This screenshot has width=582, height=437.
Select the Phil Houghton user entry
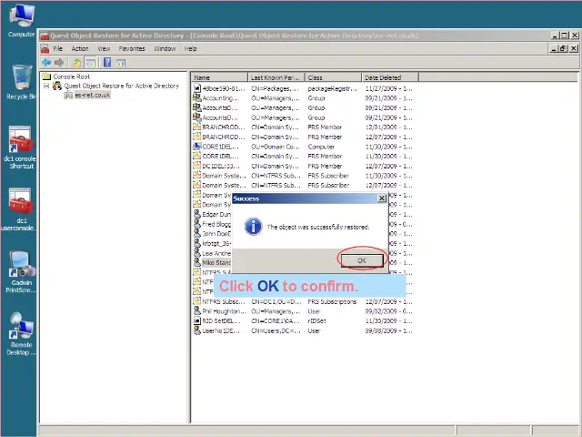220,310
